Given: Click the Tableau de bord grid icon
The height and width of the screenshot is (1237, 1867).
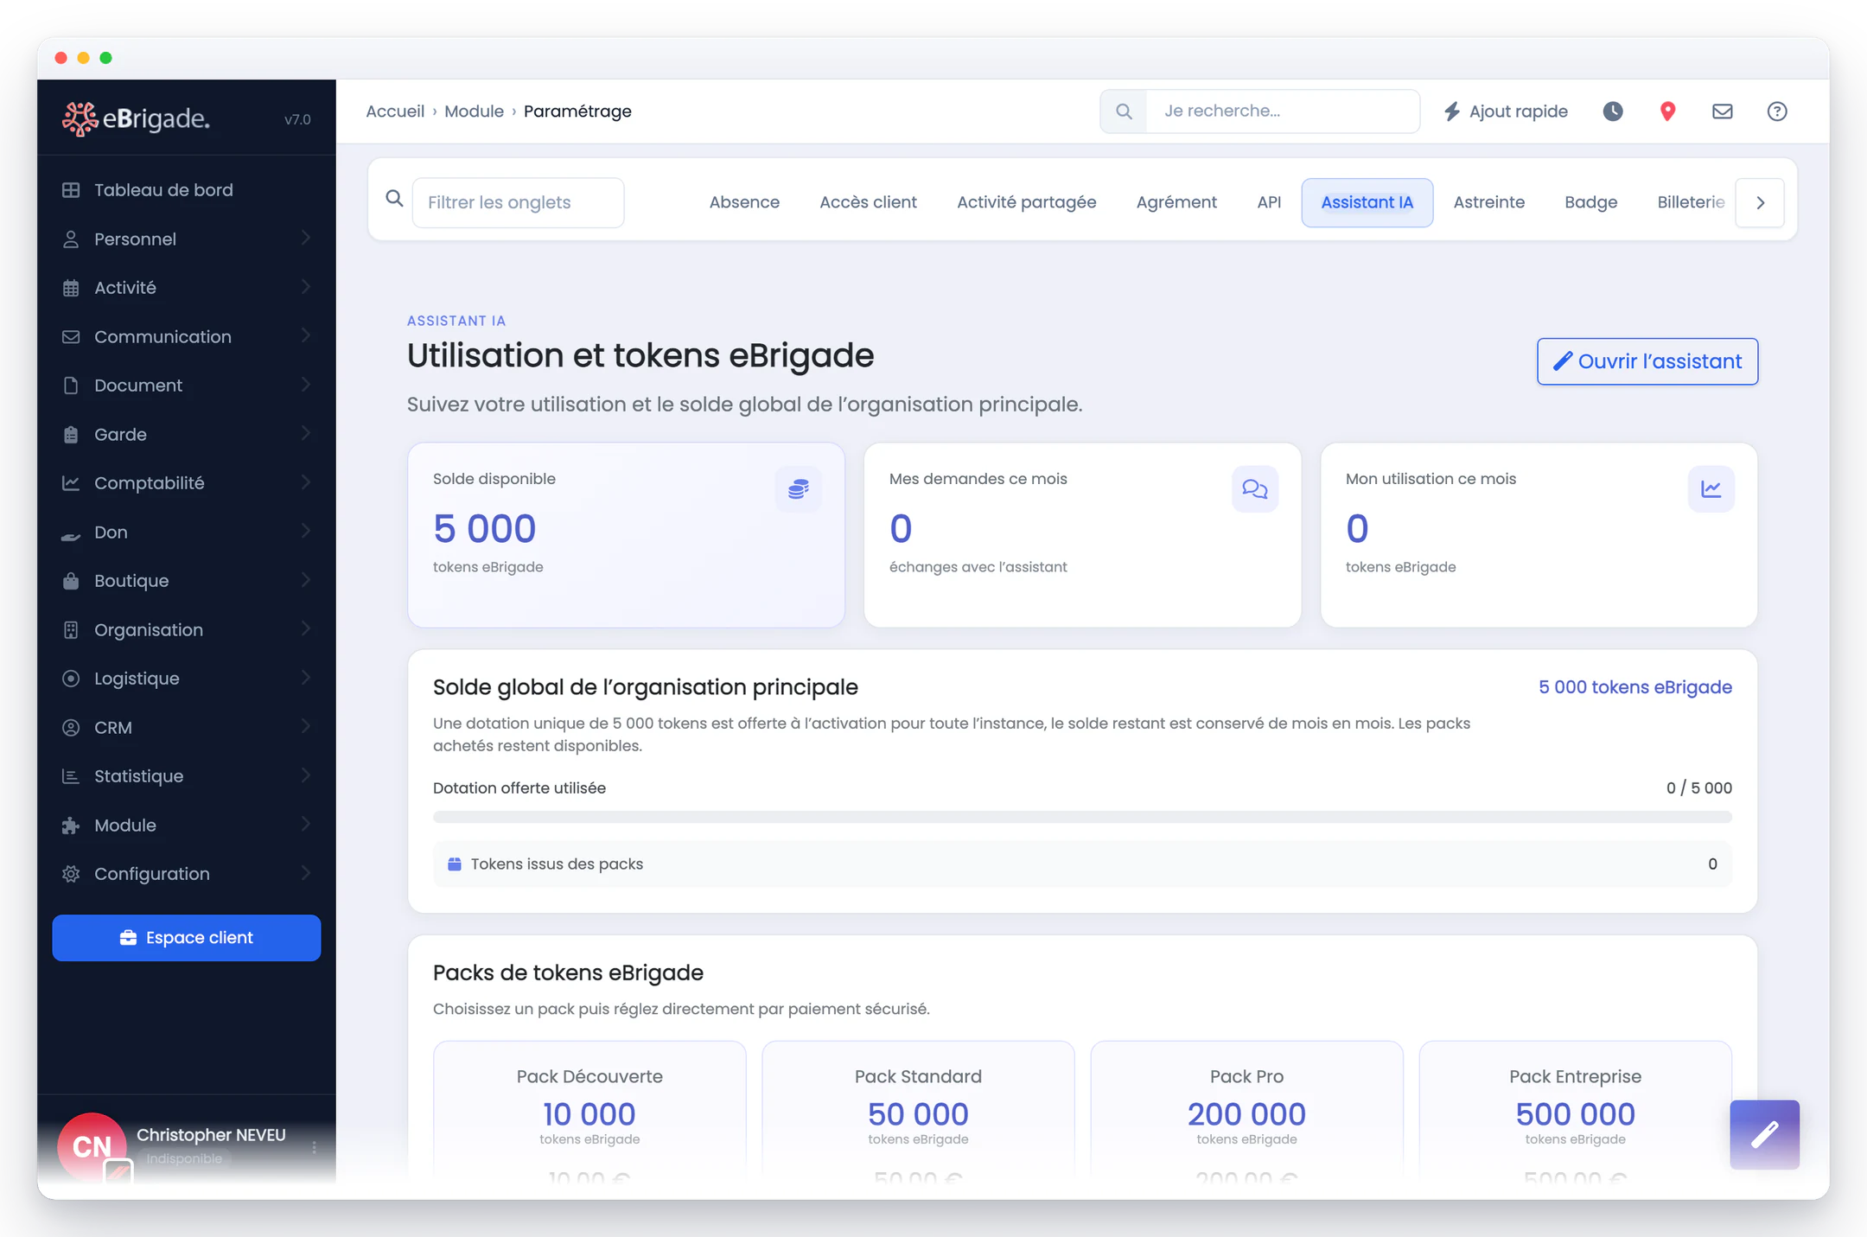Looking at the screenshot, I should 71,190.
